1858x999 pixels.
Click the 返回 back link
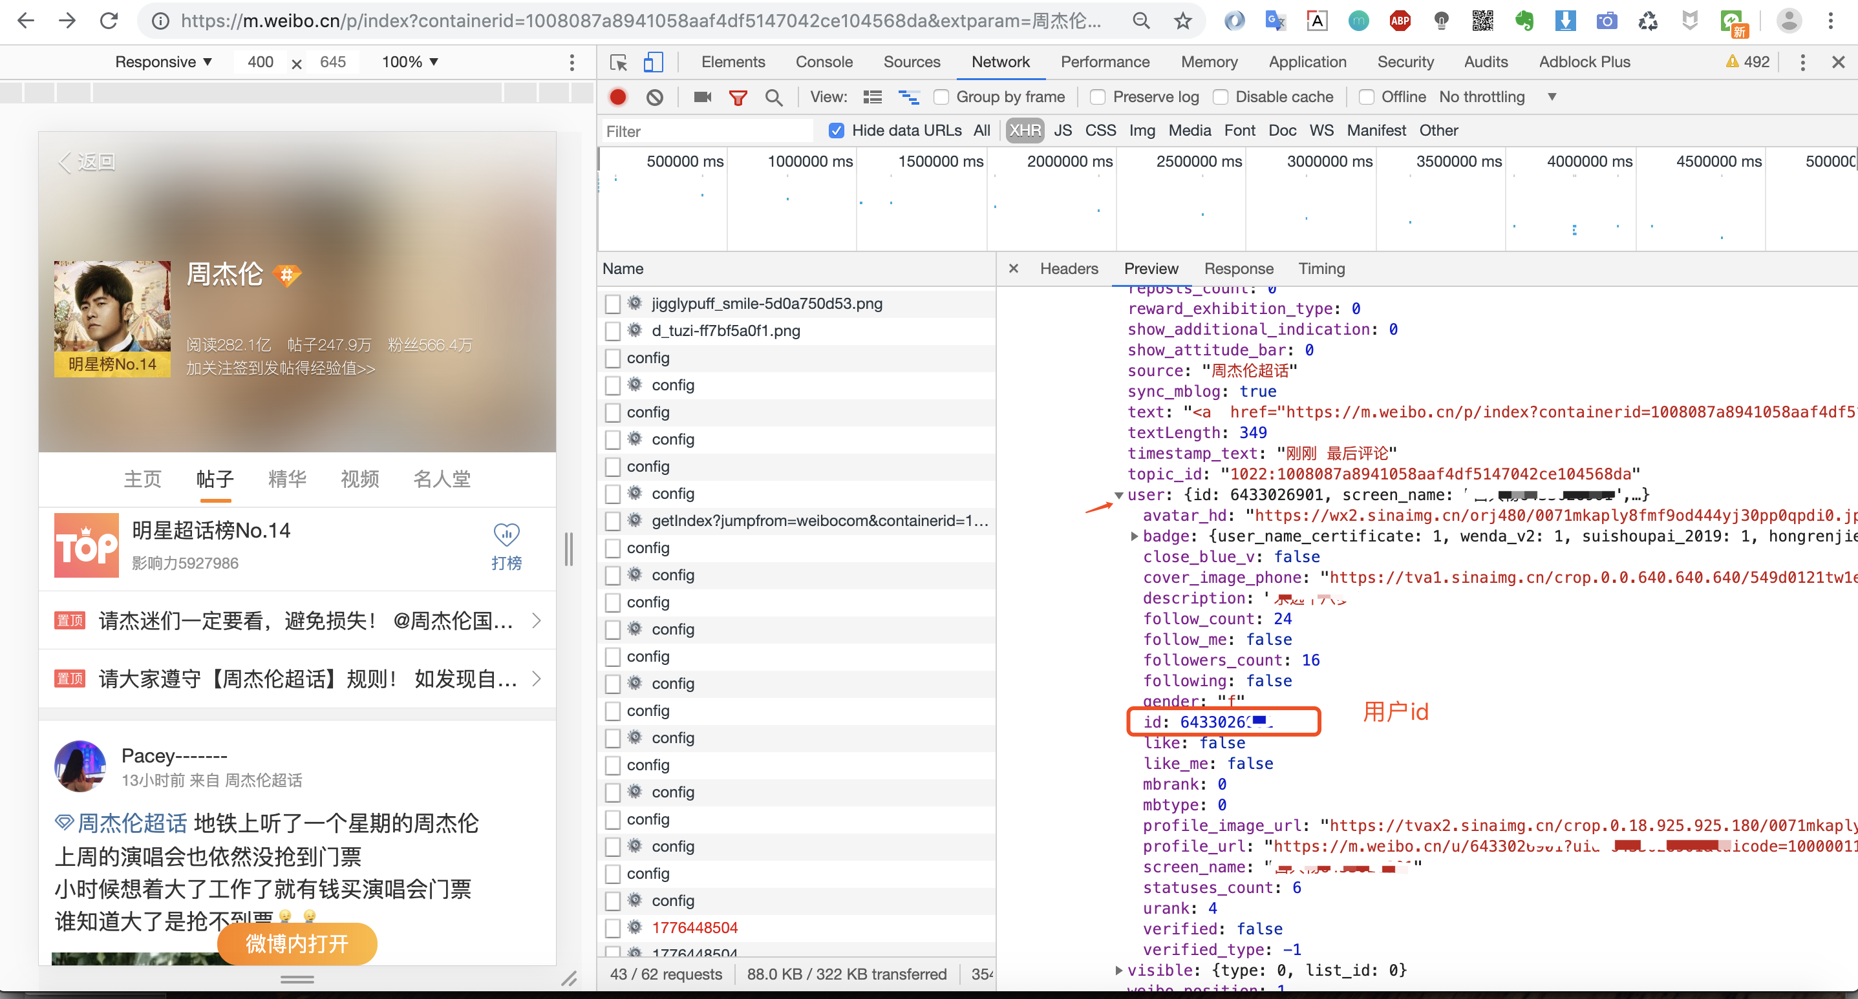87,162
